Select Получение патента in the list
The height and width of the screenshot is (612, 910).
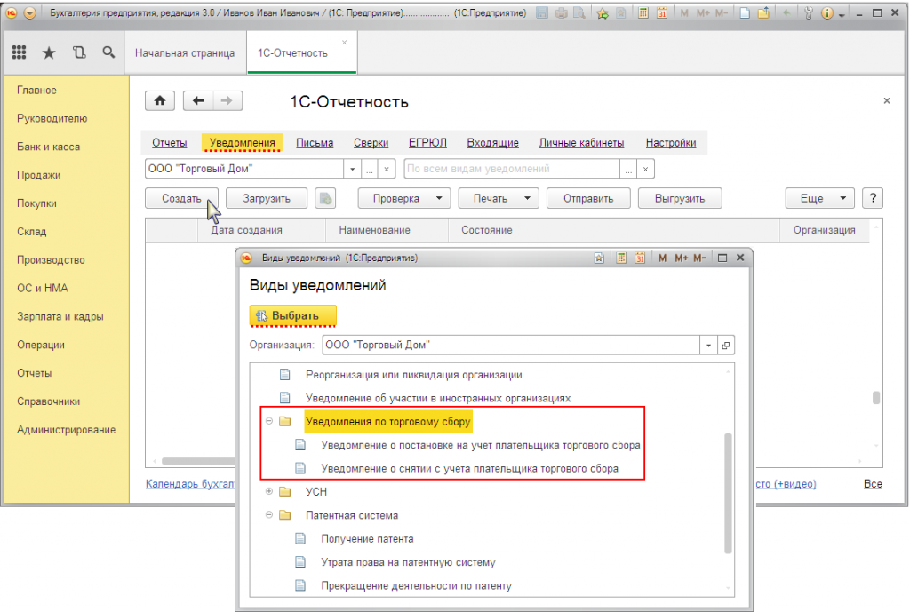click(367, 539)
